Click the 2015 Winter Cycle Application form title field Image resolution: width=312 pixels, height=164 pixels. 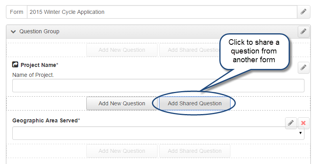tap(162, 12)
